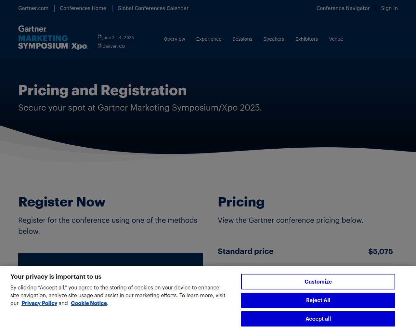The width and height of the screenshot is (416, 333).
Task: Open Conference Navigator
Action: [343, 8]
